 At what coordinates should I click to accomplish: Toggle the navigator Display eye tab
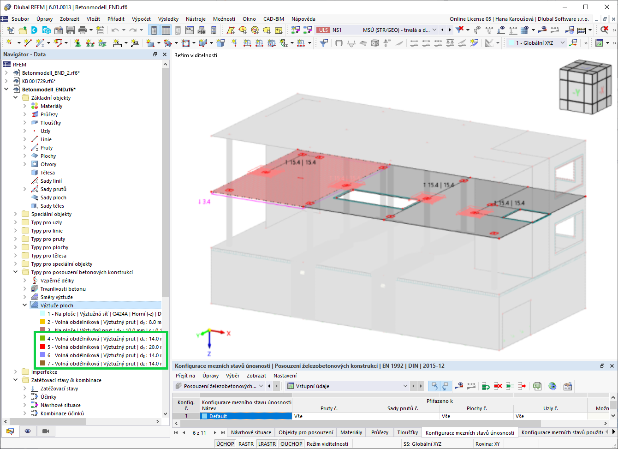coord(28,431)
